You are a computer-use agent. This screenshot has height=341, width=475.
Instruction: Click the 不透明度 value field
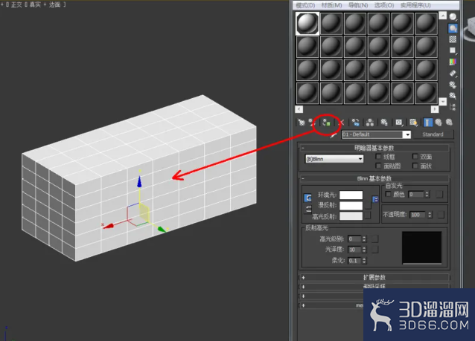[x=418, y=215]
